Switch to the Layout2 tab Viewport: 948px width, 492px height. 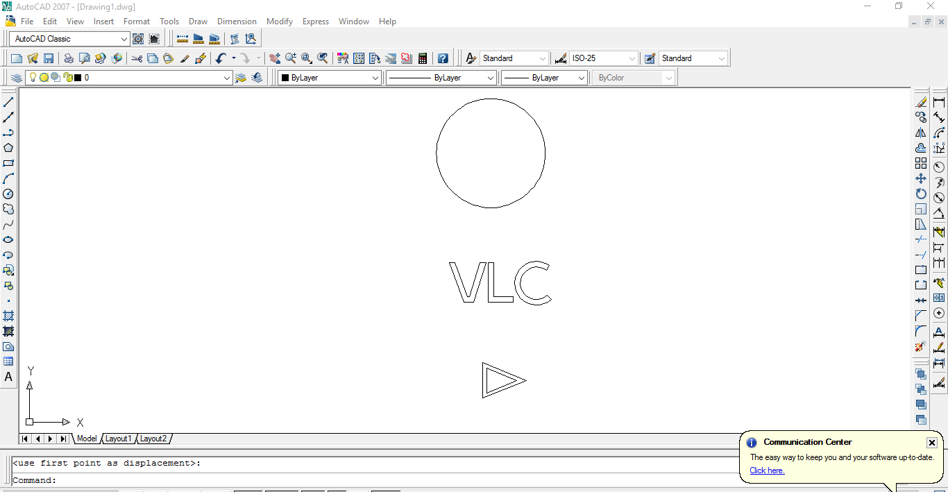coord(153,439)
